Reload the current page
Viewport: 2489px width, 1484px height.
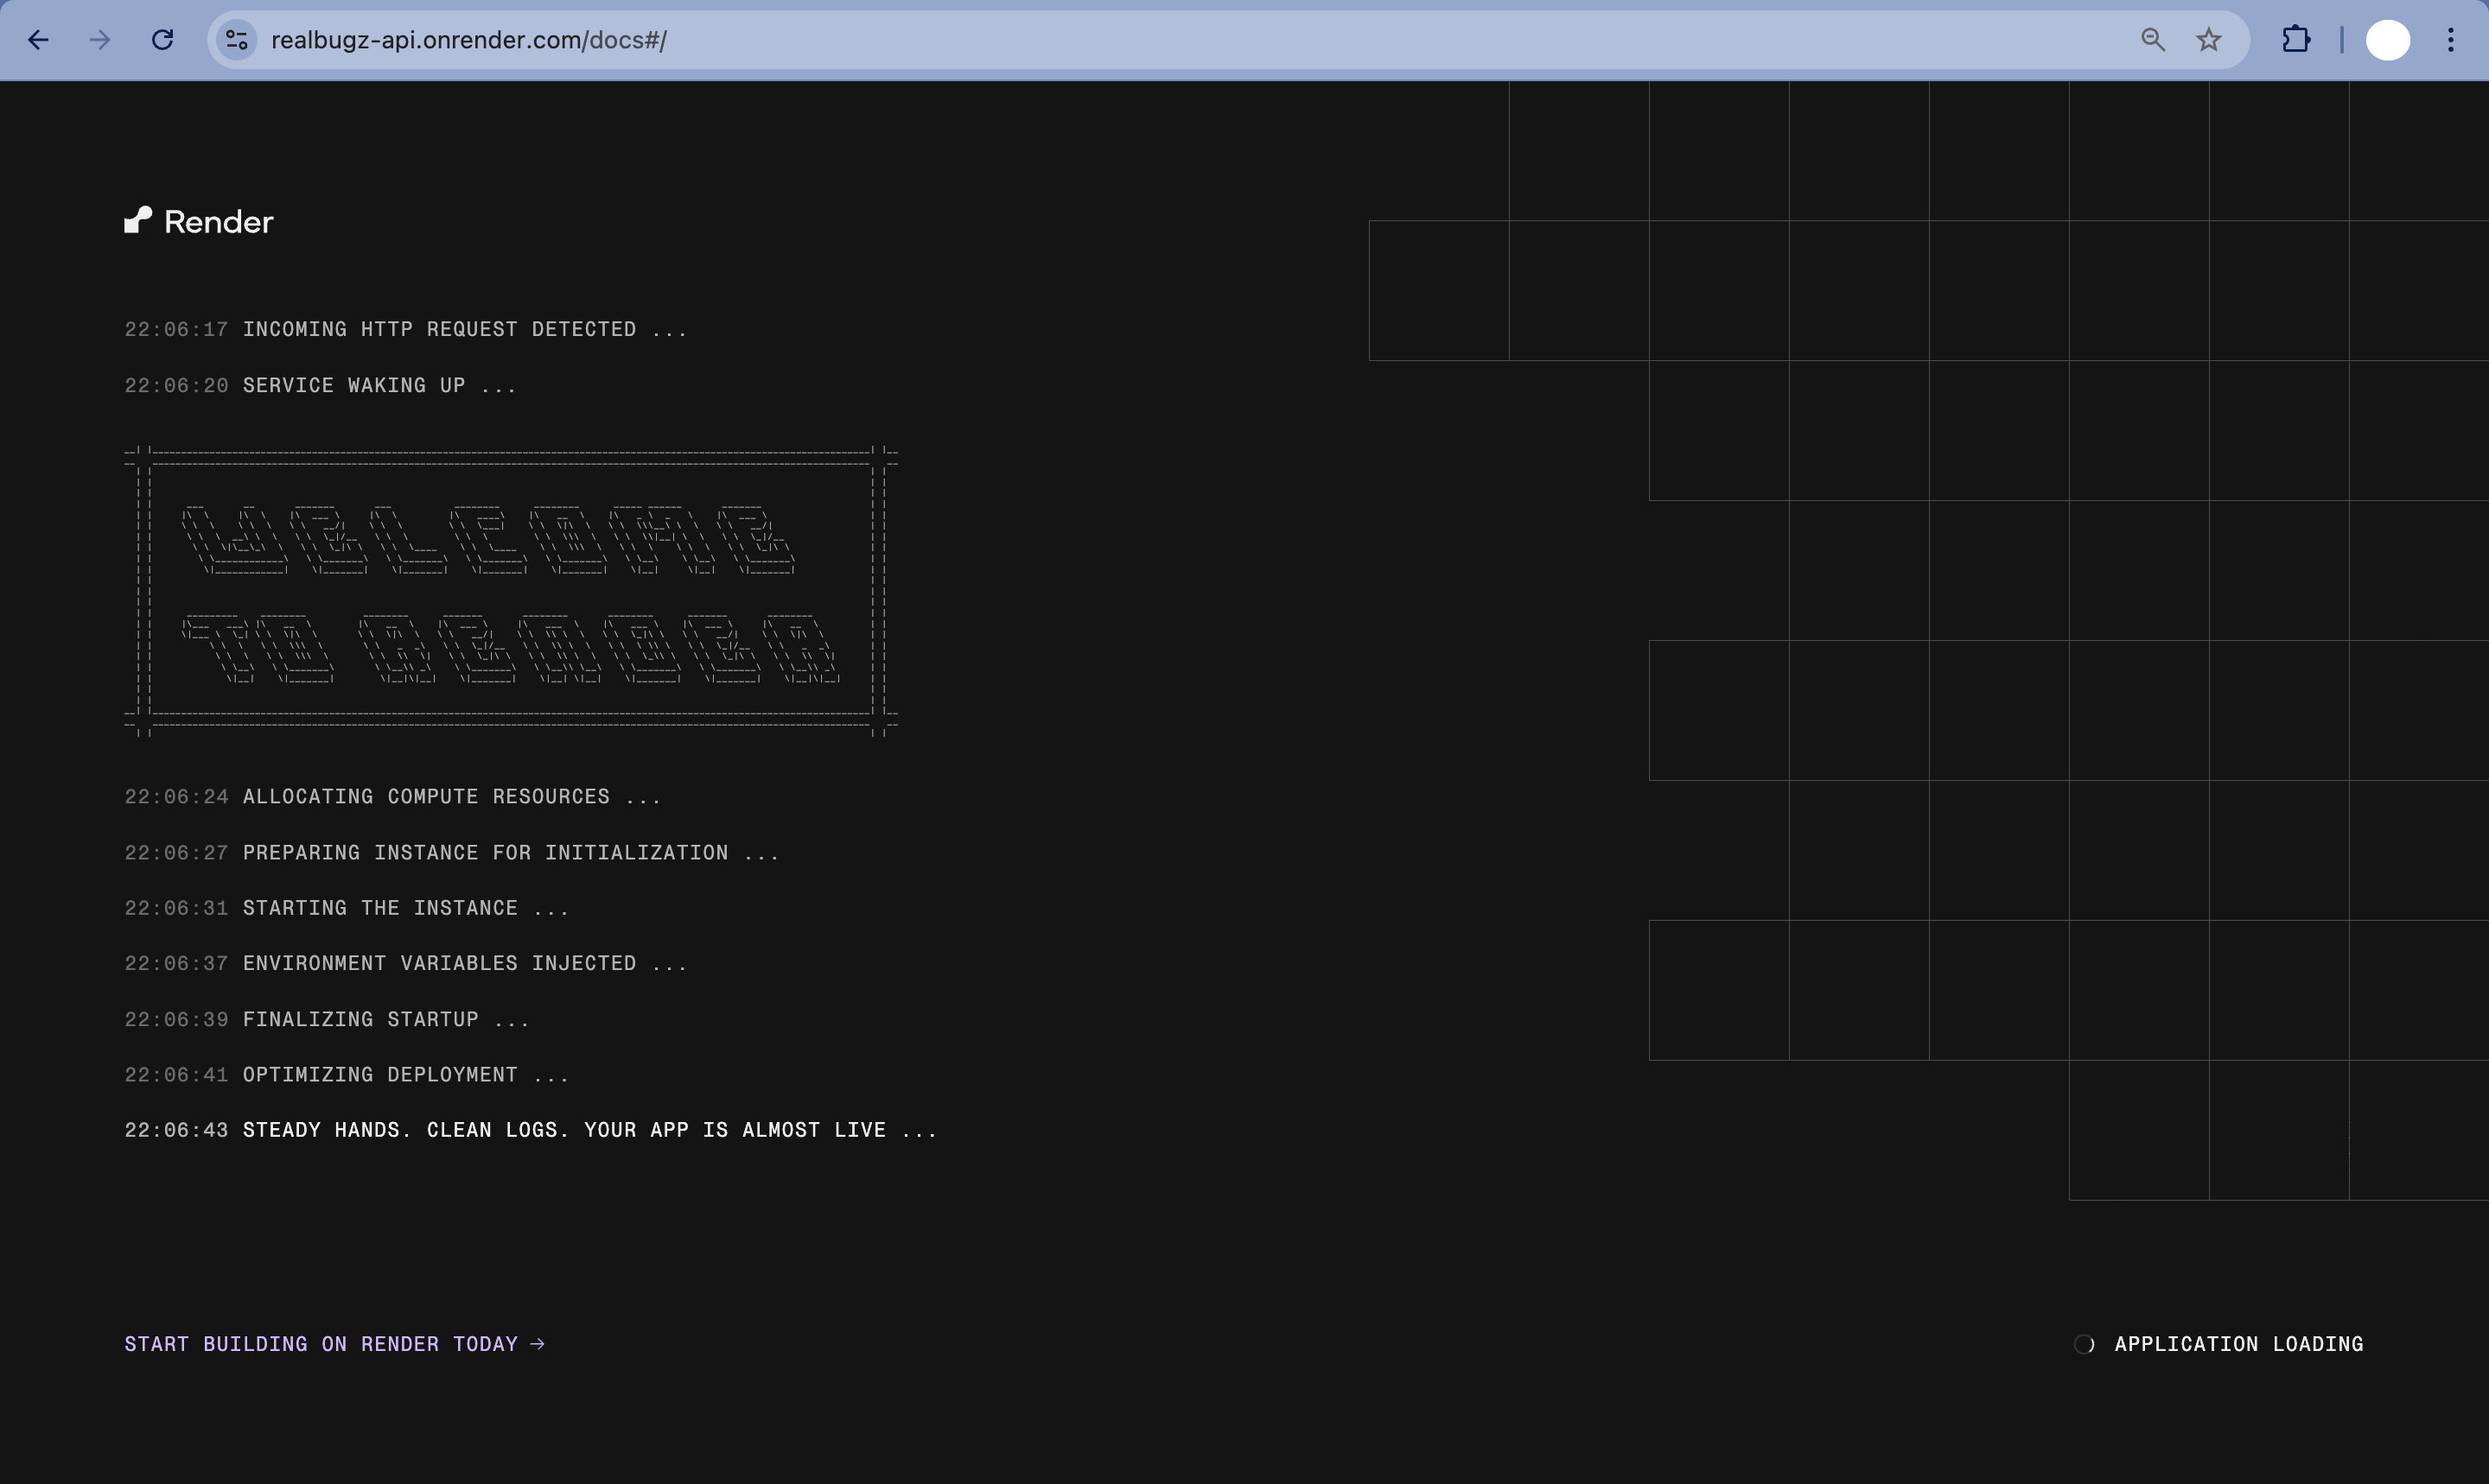click(162, 40)
